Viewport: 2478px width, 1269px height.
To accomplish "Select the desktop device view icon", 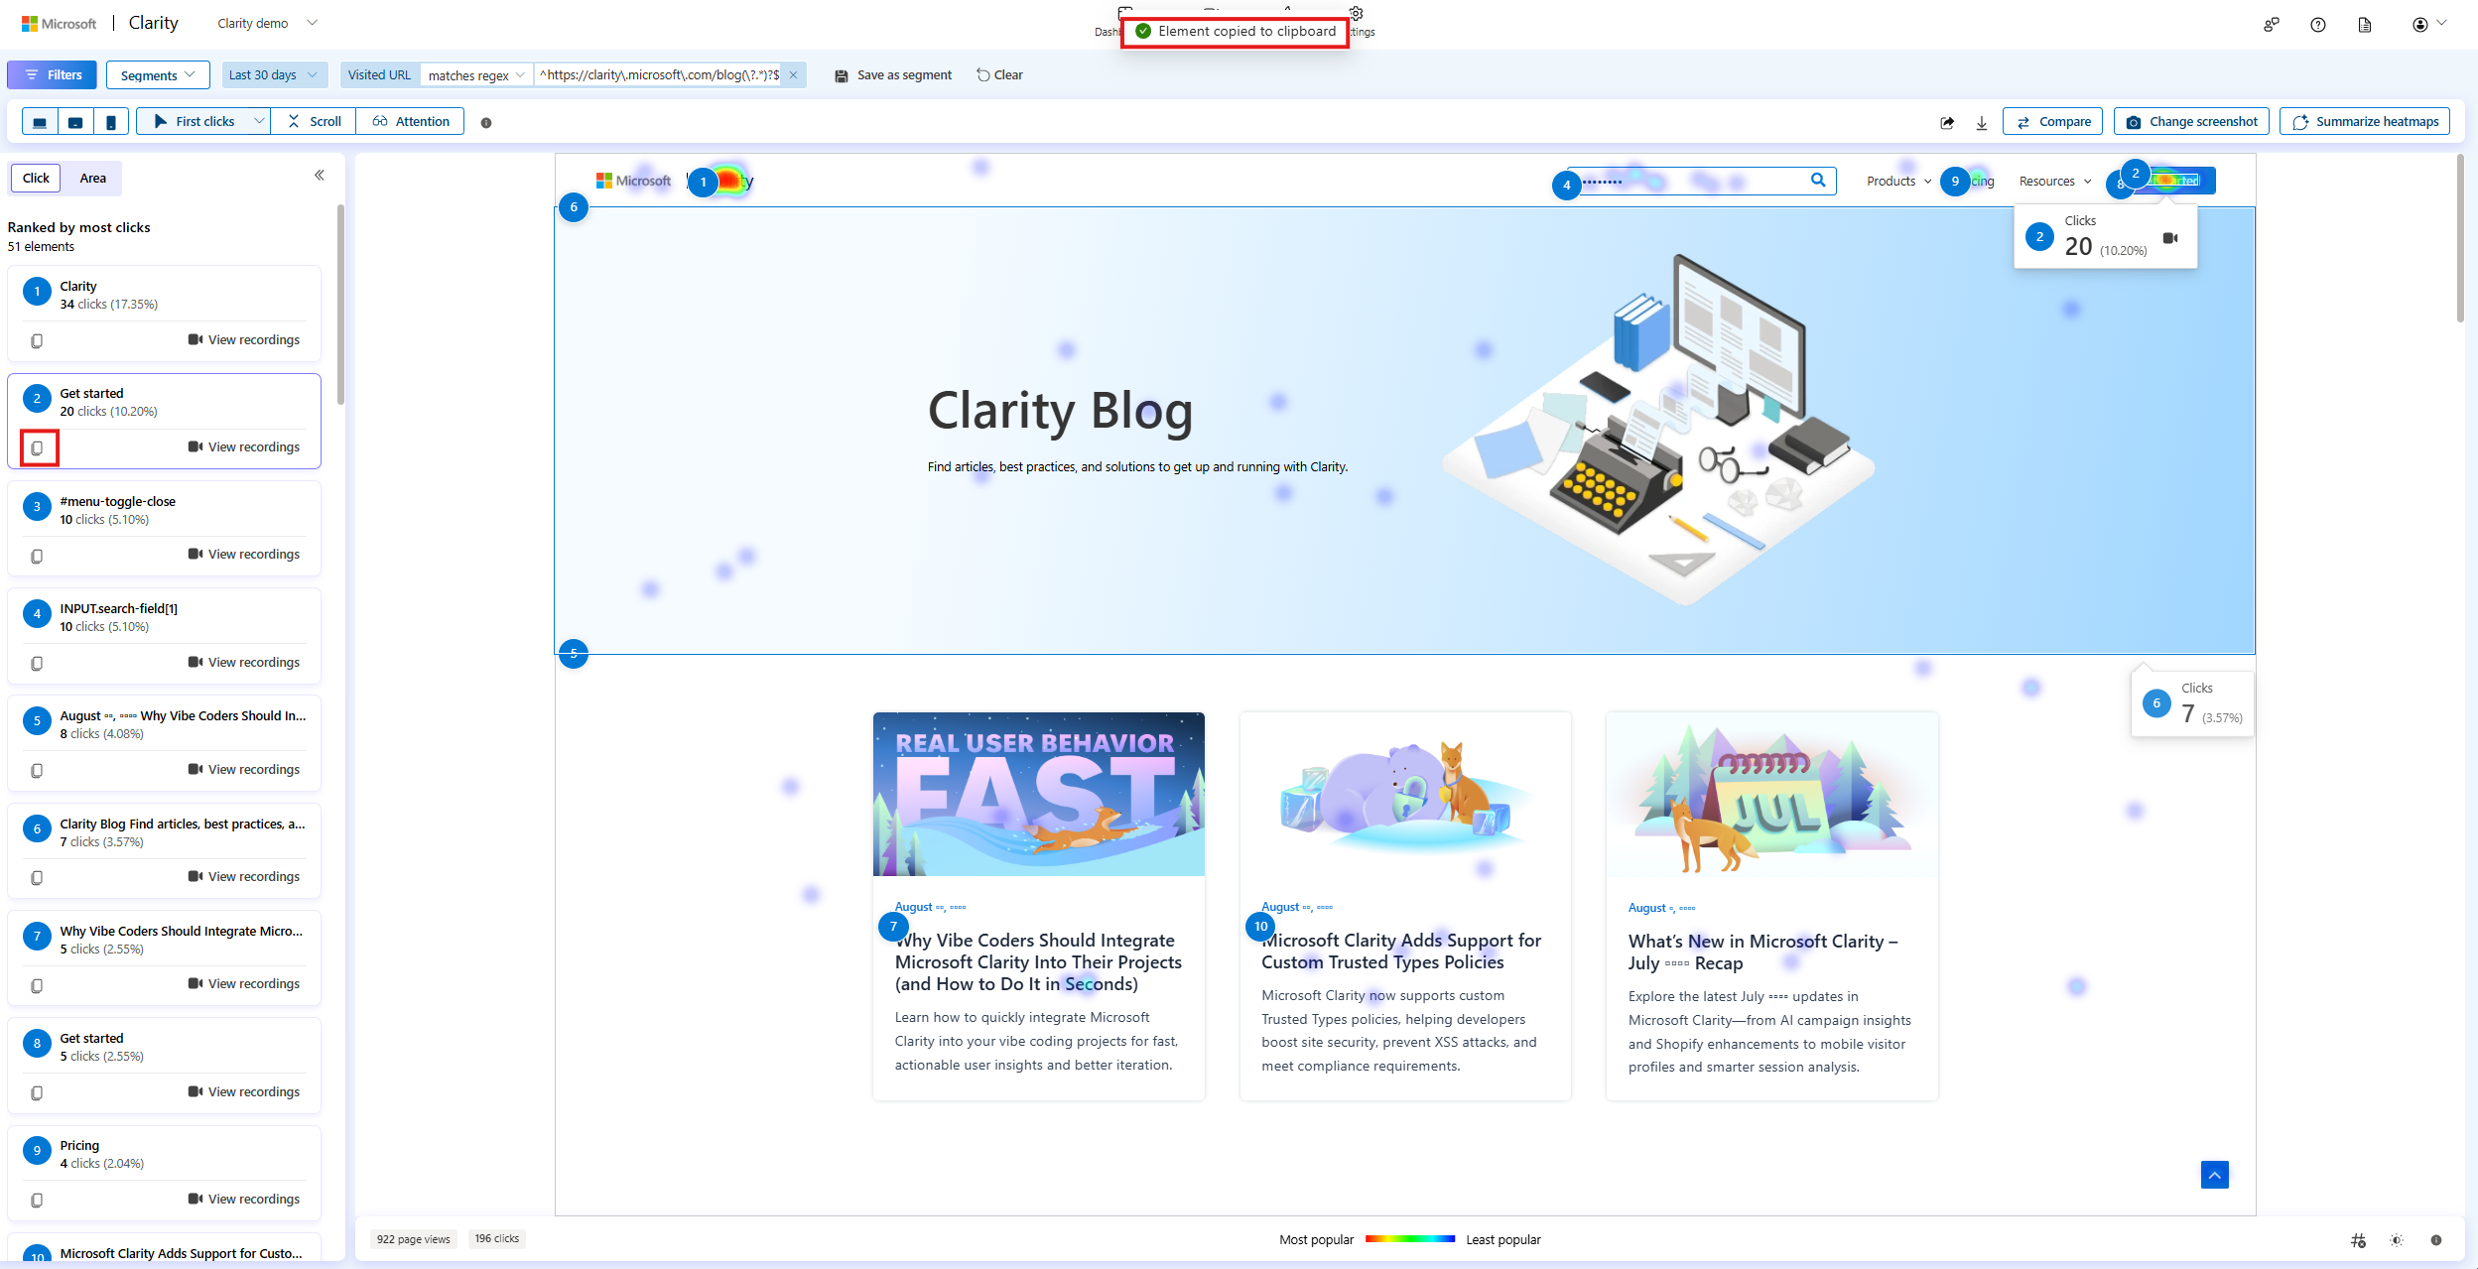I will point(40,121).
